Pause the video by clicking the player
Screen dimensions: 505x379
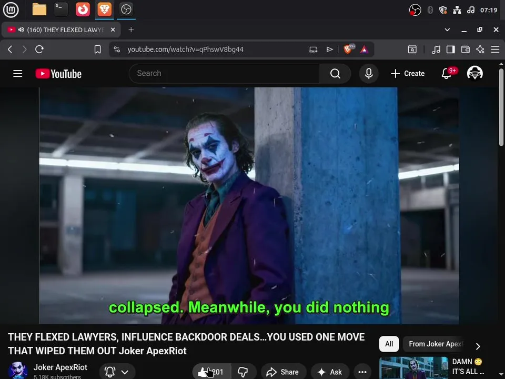coord(249,206)
